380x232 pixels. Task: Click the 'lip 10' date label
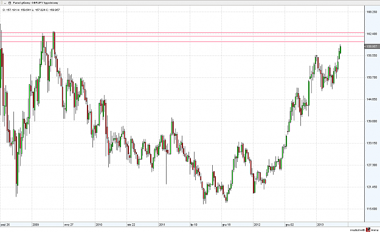194,225
